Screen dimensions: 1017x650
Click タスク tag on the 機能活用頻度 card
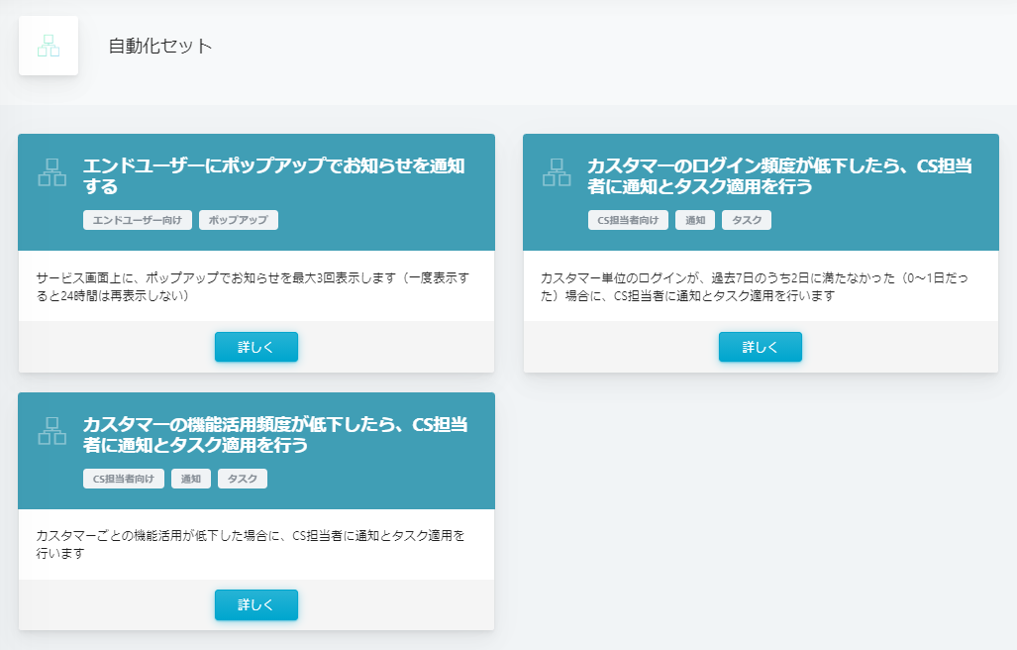(243, 479)
